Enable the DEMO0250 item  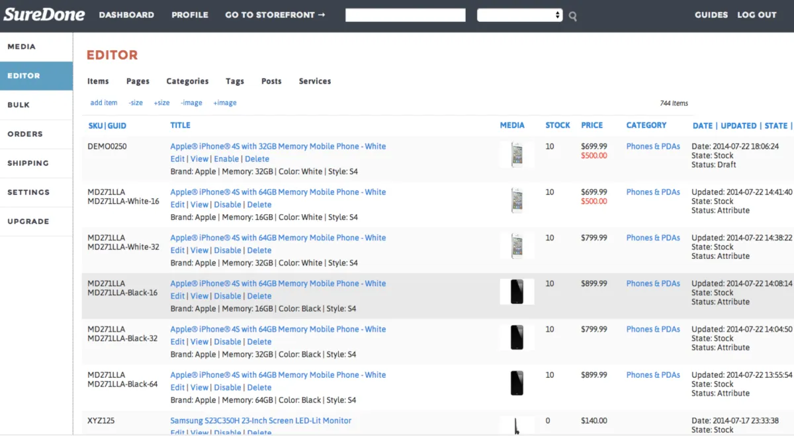click(226, 159)
